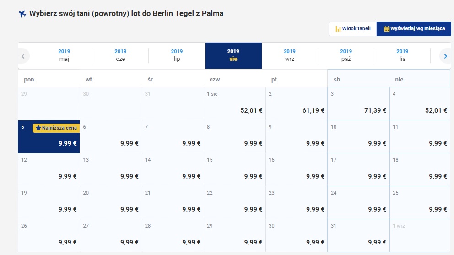The height and width of the screenshot is (255, 454).
Task: Choose August 31 flight for 9,99 €
Action: tap(358, 236)
